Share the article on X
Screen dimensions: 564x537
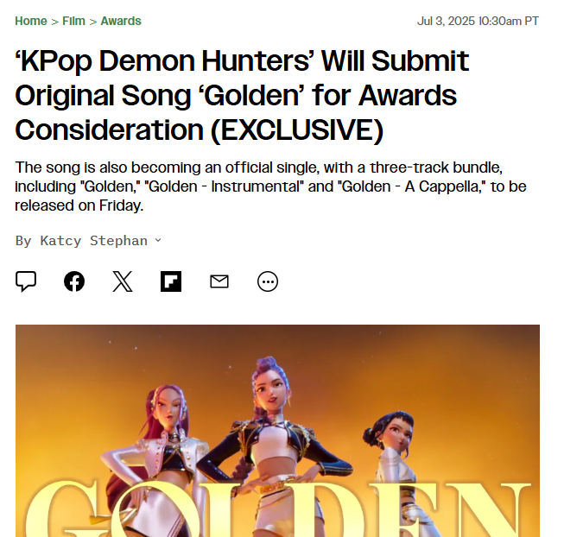point(123,281)
